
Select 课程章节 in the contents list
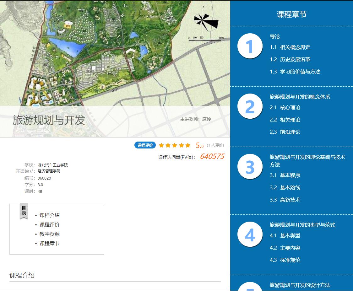click(49, 243)
